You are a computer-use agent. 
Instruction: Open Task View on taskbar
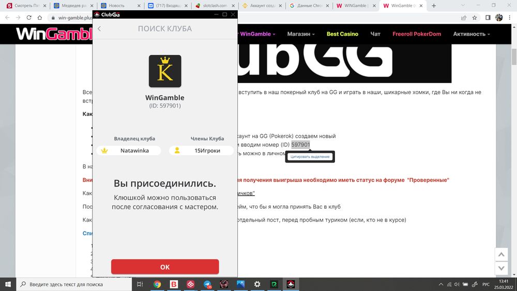coord(140,284)
